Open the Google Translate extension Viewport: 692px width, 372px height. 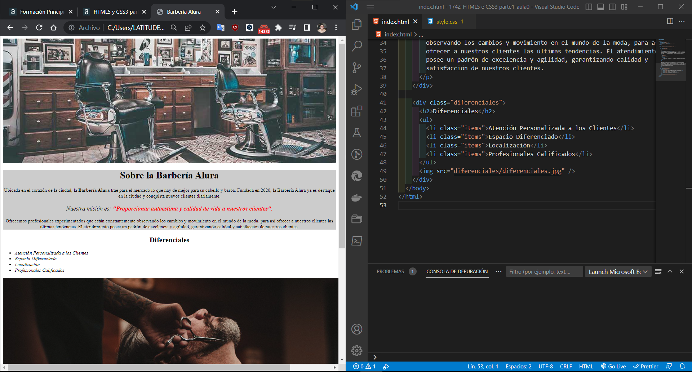click(221, 27)
